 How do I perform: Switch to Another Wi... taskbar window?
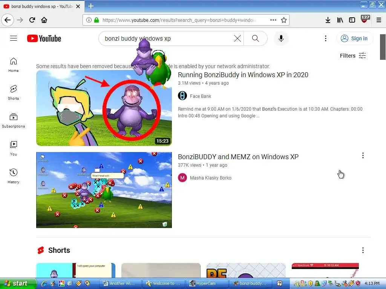point(121,283)
